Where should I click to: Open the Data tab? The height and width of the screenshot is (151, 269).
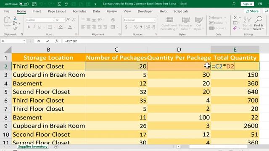coord(96,11)
